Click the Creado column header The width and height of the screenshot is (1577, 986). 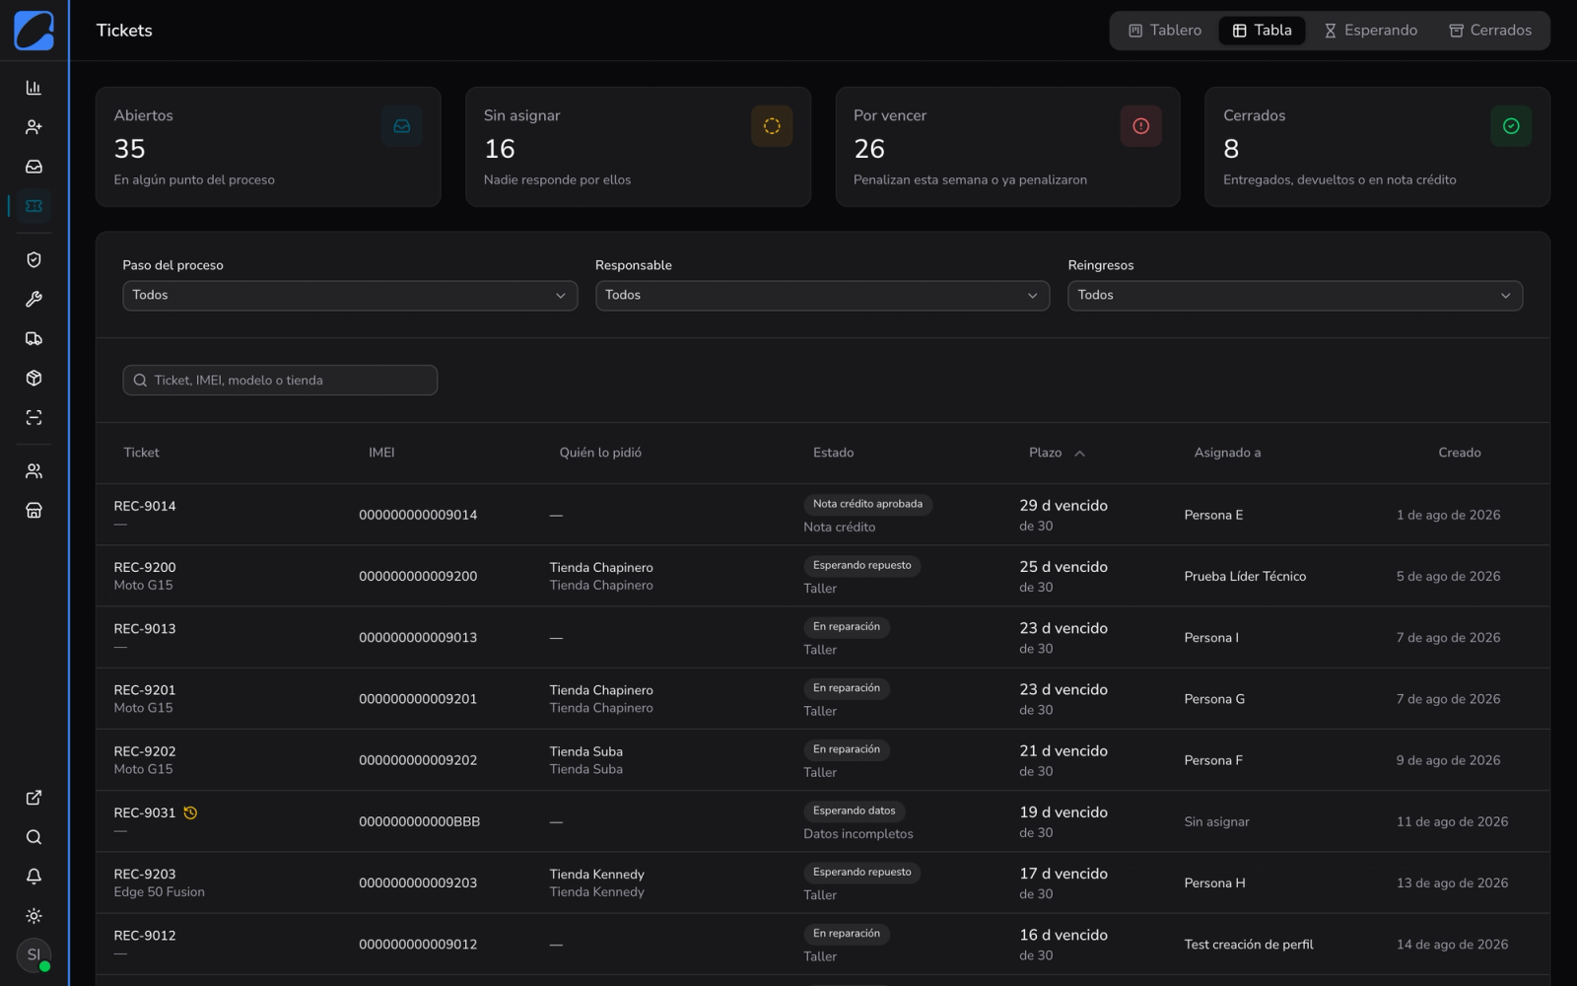coord(1459,453)
